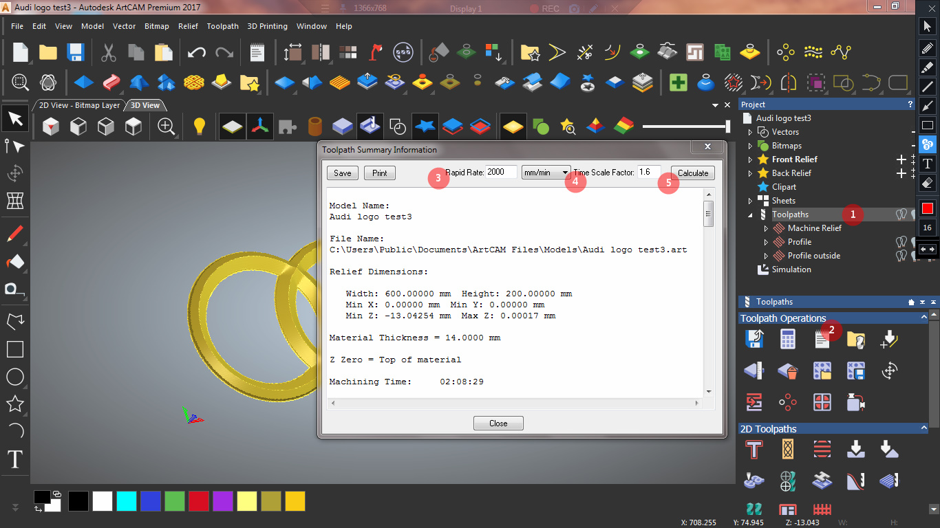Choose the Create Polyline tool

15,321
